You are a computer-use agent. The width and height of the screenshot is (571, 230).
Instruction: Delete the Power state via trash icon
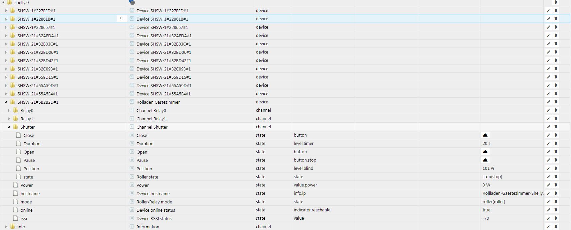(x=555, y=185)
